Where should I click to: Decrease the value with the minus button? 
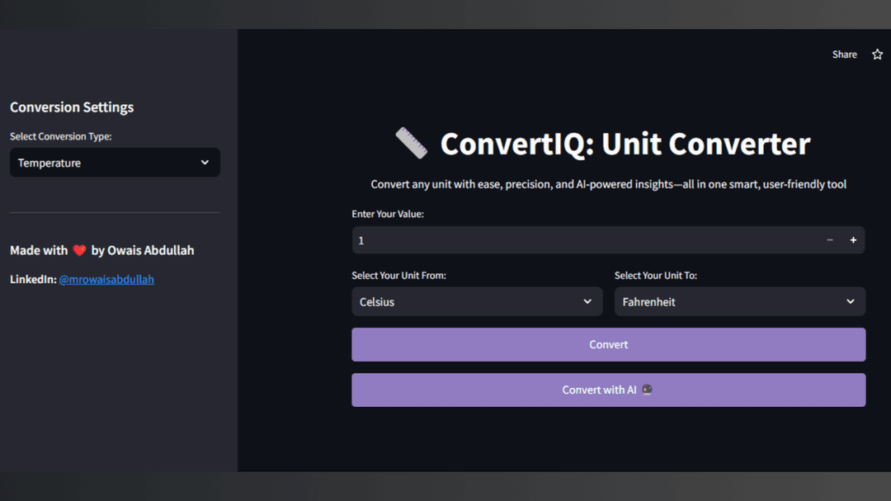(x=830, y=240)
